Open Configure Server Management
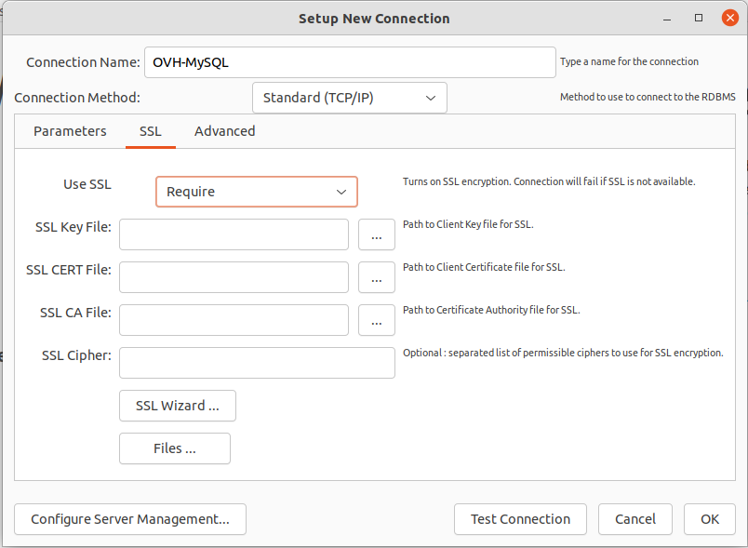 click(129, 519)
